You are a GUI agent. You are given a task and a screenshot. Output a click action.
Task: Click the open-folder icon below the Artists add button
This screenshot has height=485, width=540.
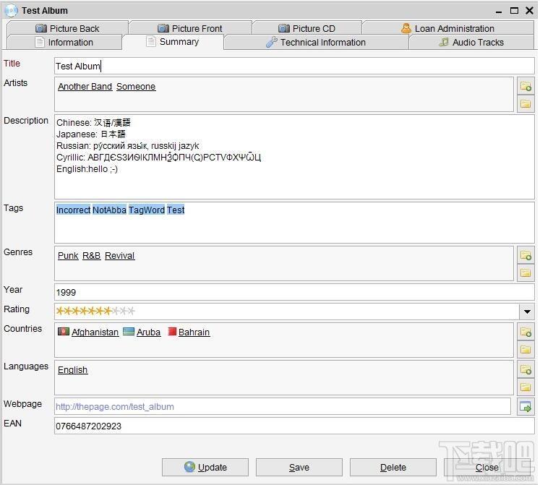pyautogui.click(x=526, y=103)
